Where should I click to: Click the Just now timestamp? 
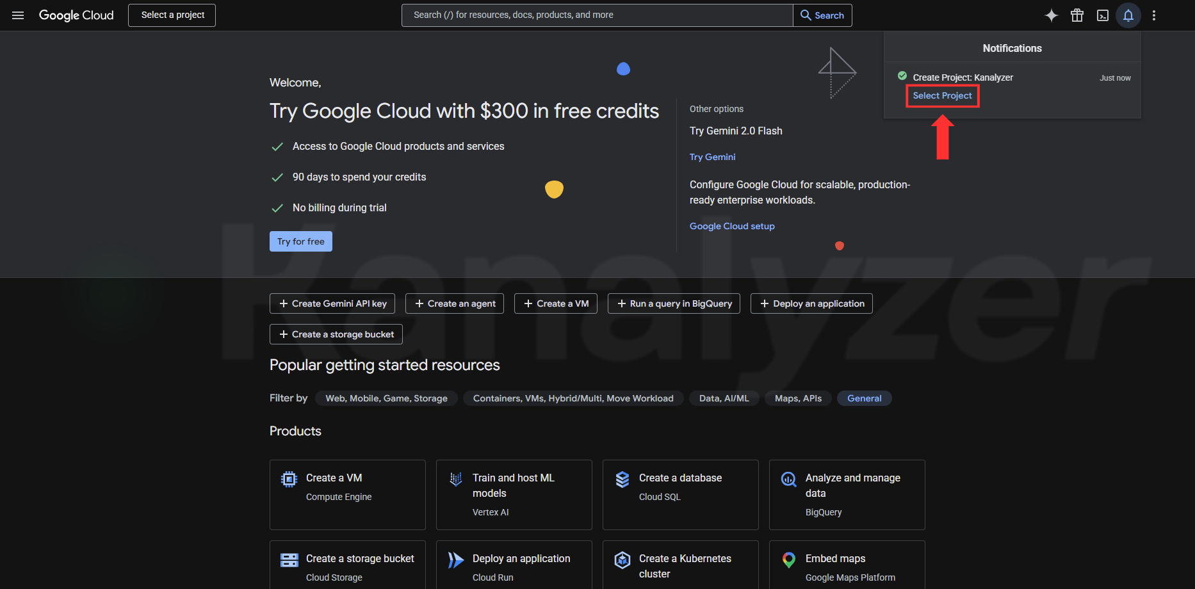pos(1116,78)
